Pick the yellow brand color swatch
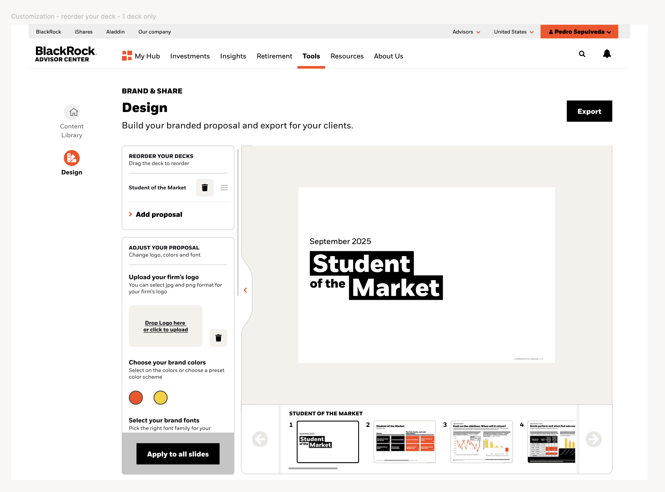 click(160, 397)
